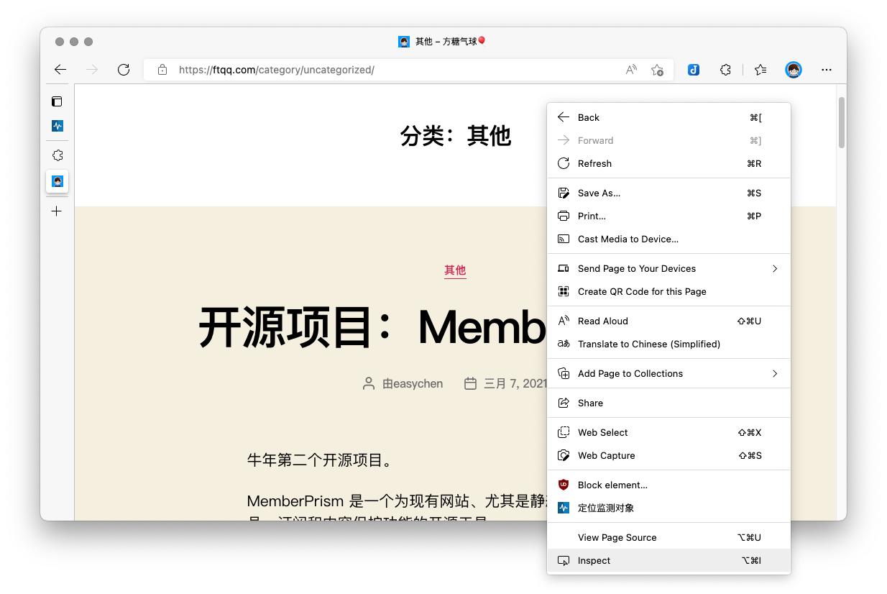Open the blue J extension in the toolbar
887x594 pixels.
pyautogui.click(x=692, y=70)
